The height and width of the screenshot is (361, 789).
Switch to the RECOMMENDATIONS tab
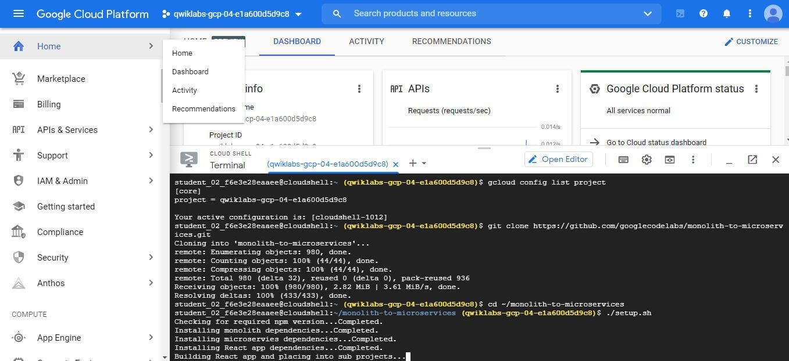pos(452,42)
